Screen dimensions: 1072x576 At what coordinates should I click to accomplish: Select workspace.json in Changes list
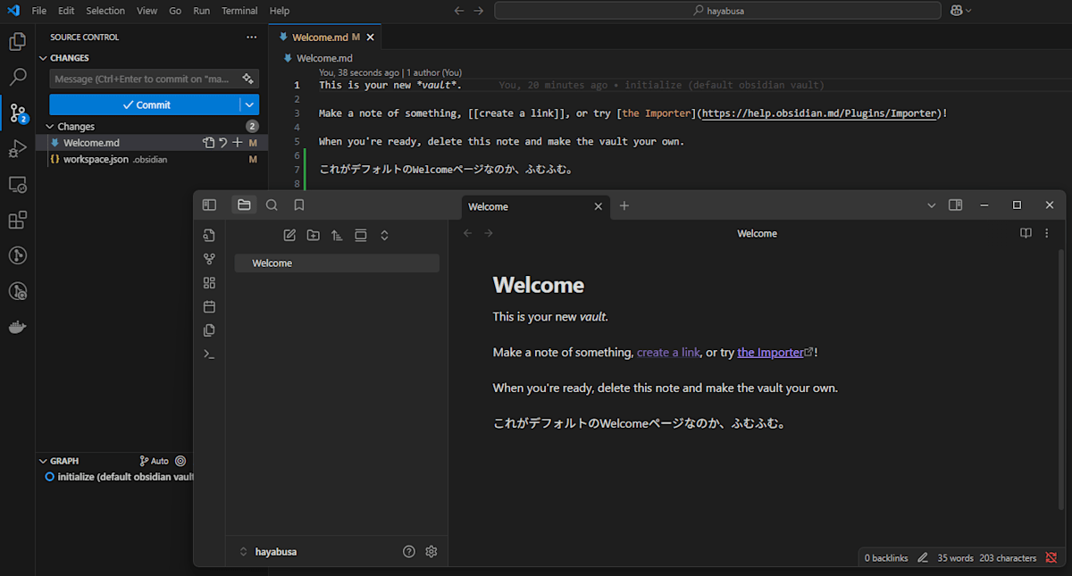coord(150,159)
